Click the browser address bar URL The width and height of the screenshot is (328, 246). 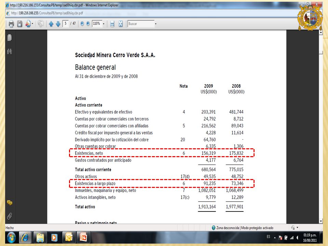pos(47,13)
